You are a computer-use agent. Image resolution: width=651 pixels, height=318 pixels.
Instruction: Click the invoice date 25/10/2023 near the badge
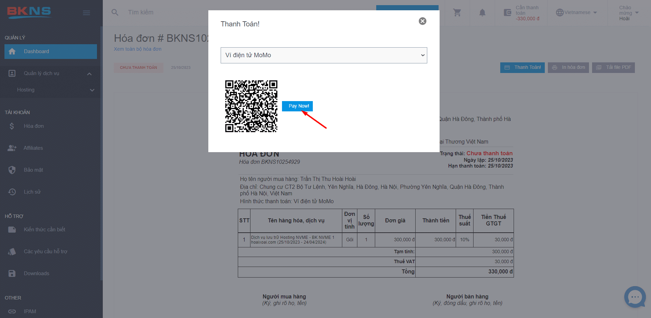coord(181,68)
